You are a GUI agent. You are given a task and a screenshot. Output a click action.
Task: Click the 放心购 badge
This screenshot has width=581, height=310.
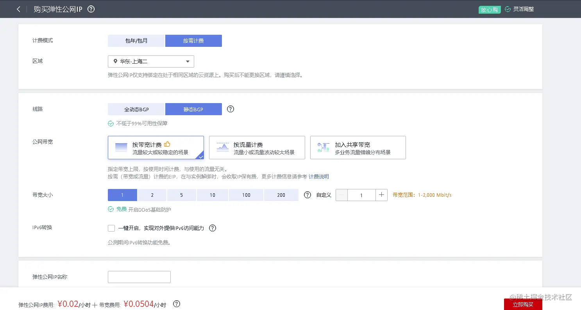(490, 9)
